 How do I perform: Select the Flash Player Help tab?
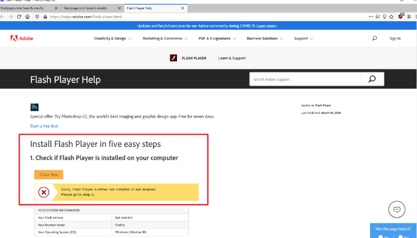(x=156, y=8)
